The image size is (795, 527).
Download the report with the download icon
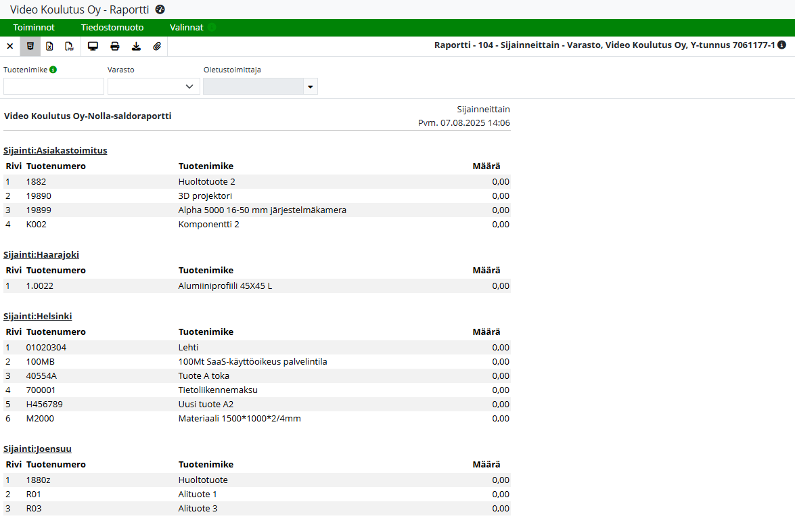(136, 47)
